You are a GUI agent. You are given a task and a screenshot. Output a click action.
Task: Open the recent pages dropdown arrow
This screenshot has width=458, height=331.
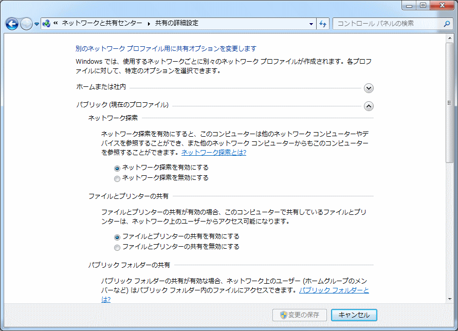pos(37,24)
